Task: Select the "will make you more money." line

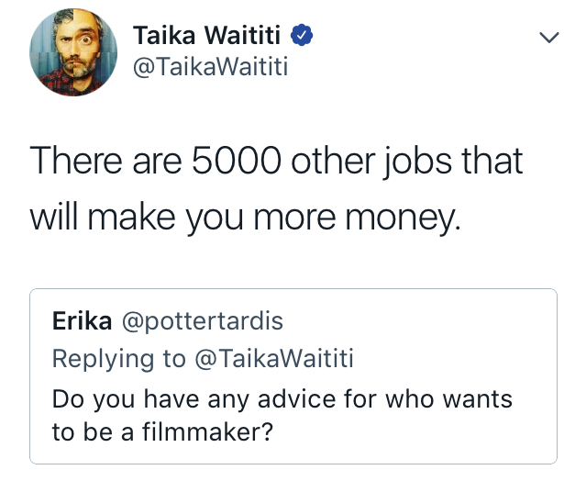Action: pos(245,218)
